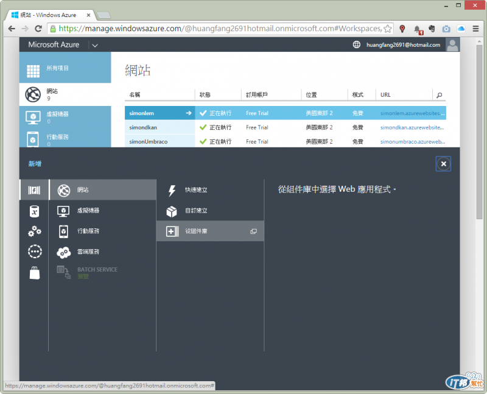Choose 行動服務 in the New compute list
The width and height of the screenshot is (487, 394).
(103, 231)
